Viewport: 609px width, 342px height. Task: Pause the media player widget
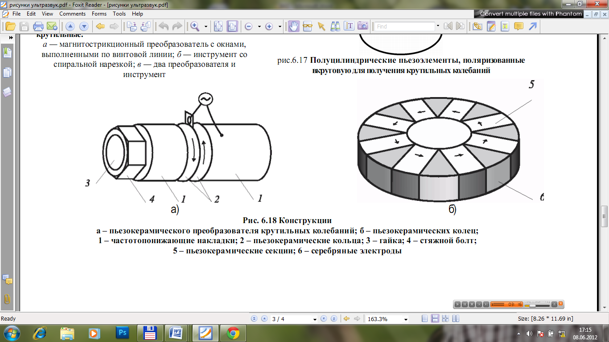coord(465,305)
